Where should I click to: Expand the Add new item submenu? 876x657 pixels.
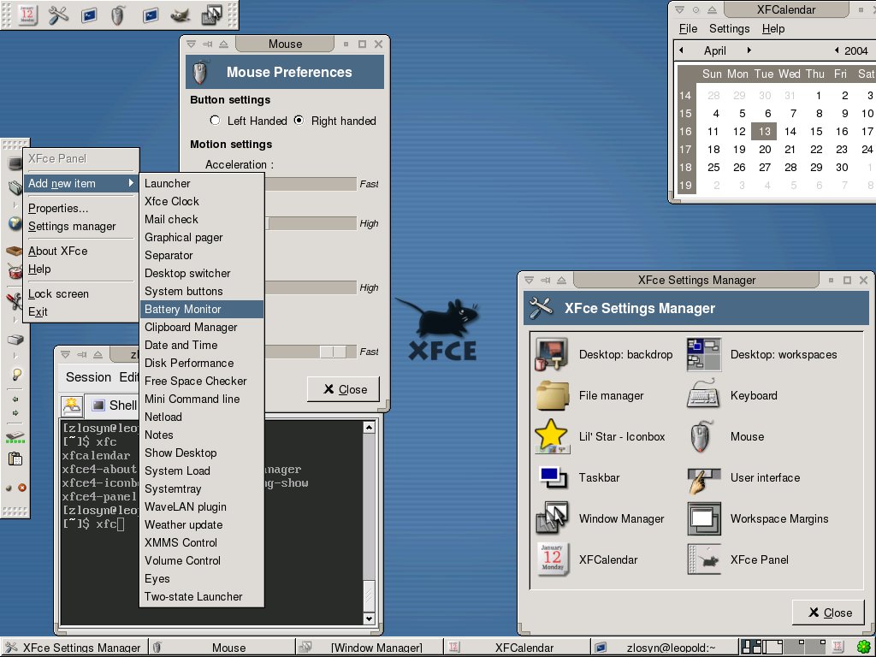pyautogui.click(x=81, y=183)
